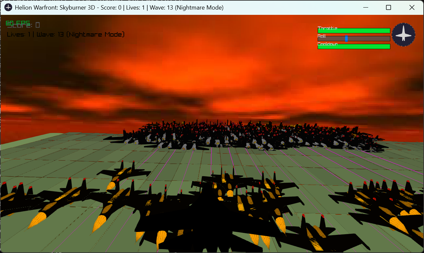Close the Skyburner 3D game window
Image resolution: width=424 pixels, height=253 pixels.
click(x=412, y=8)
